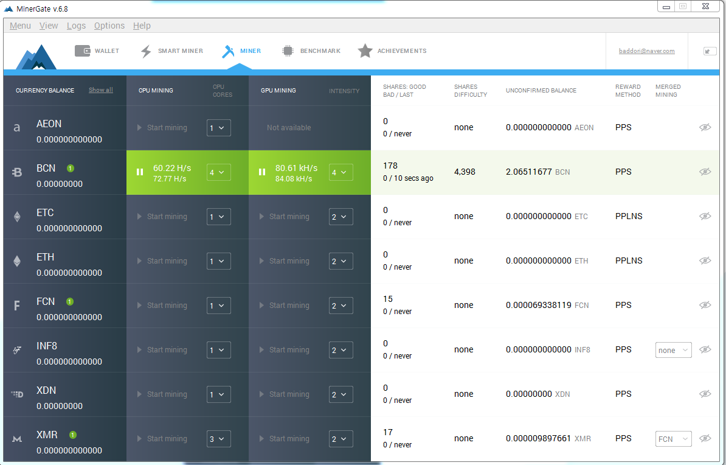
Task: Open XDN CPU cores dropdown
Action: coord(218,394)
